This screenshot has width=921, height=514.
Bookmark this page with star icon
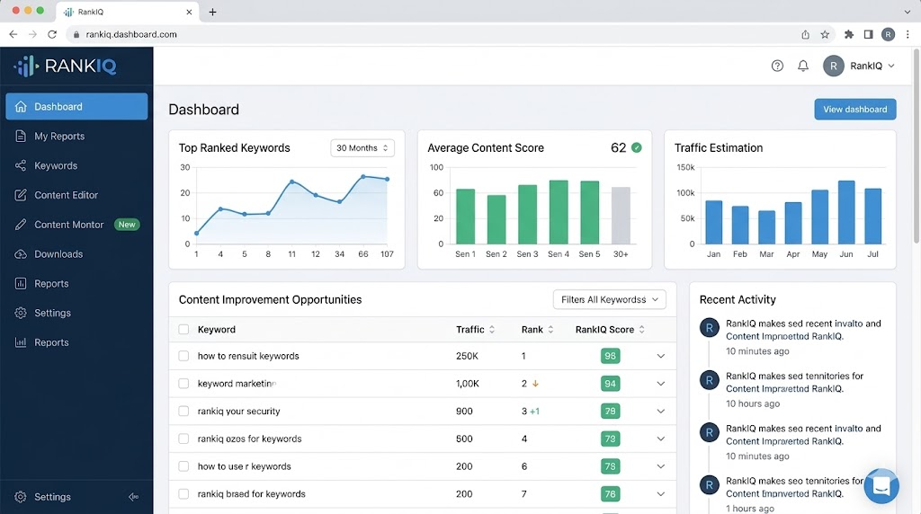[825, 34]
